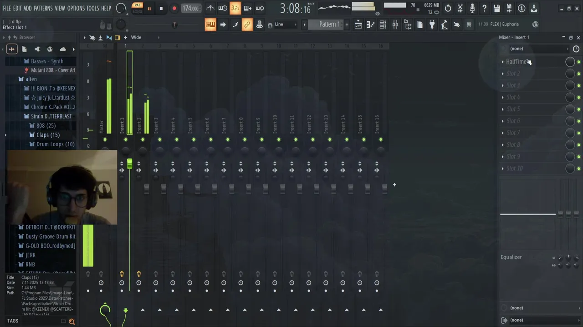
Task: Stop playback with the stop button
Action: 161,9
